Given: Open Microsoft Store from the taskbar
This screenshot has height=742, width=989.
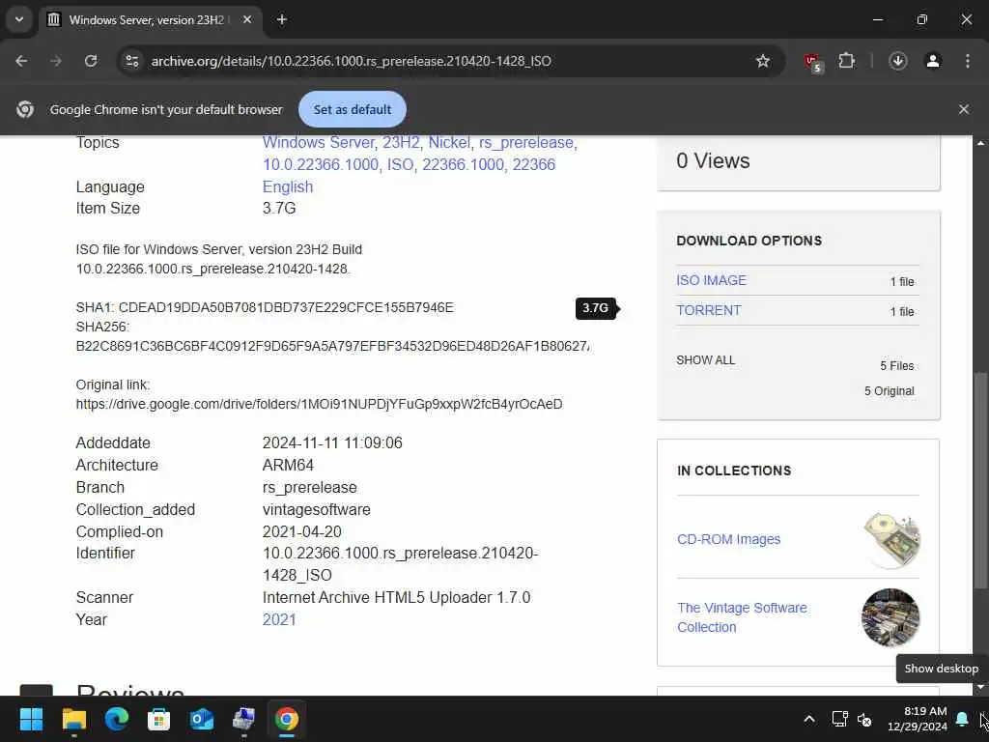Looking at the screenshot, I should pyautogui.click(x=159, y=719).
